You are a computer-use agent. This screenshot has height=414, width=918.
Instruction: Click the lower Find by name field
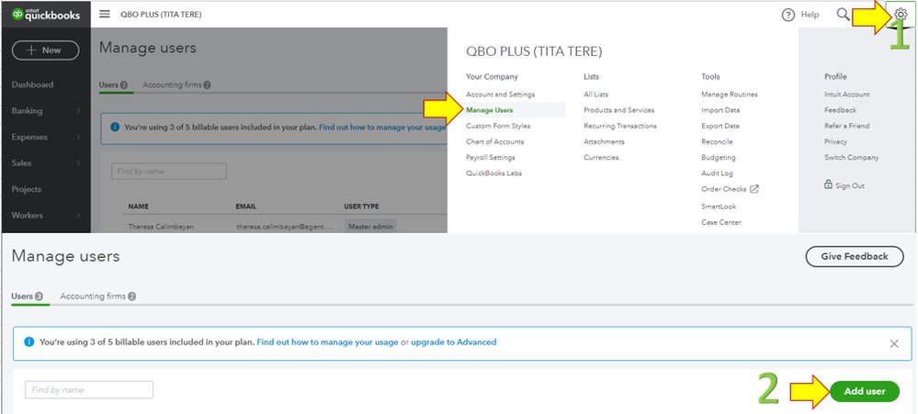[x=89, y=390]
